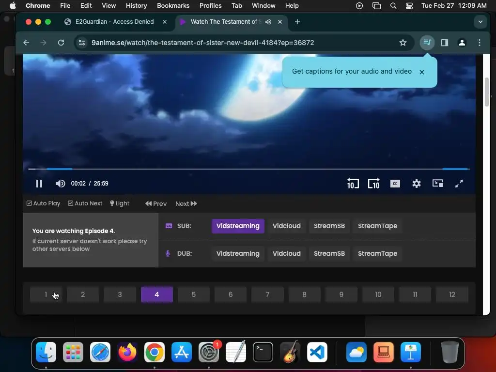Screen dimensions: 496x372
Task: Open episode 1
Action: pos(46,294)
